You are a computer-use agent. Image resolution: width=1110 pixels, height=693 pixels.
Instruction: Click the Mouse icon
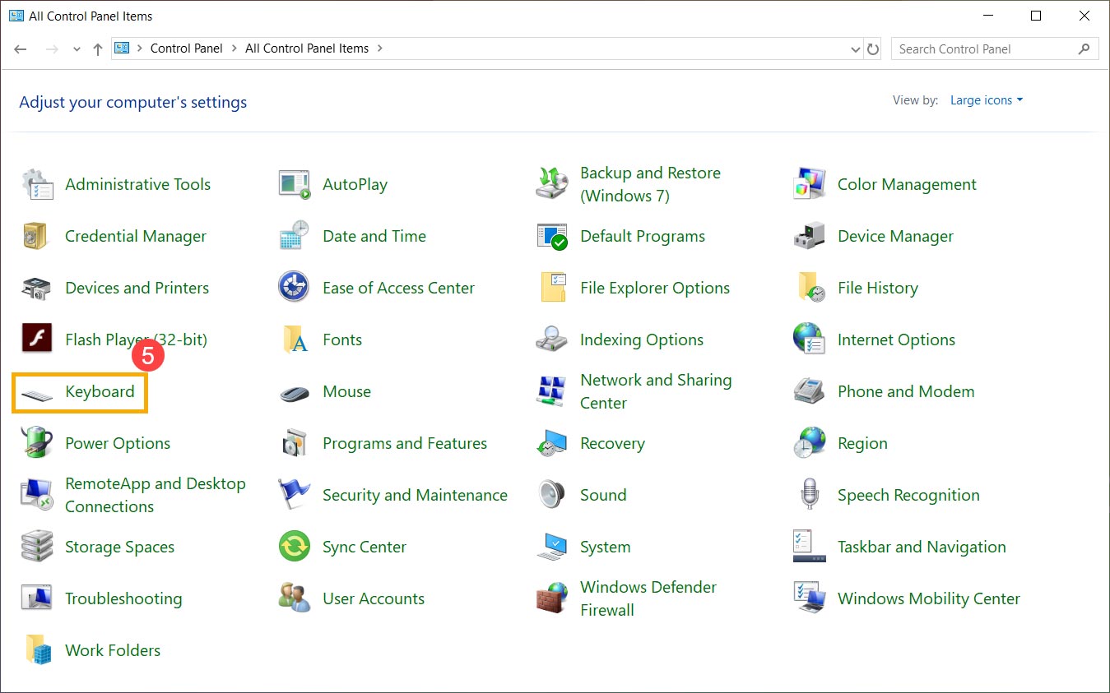pos(295,392)
